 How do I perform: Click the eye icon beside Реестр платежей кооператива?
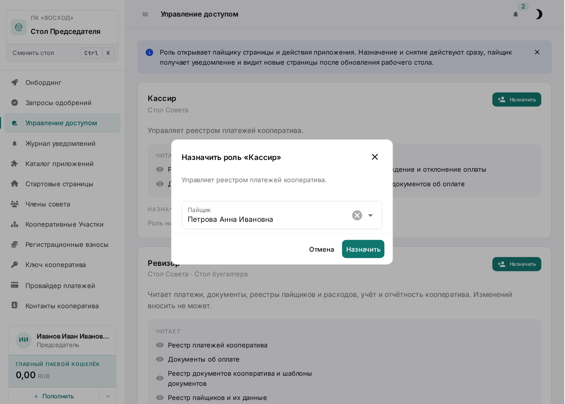(160, 345)
